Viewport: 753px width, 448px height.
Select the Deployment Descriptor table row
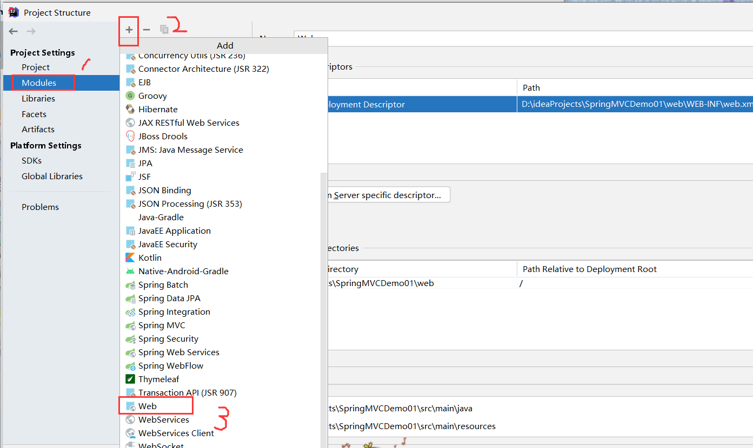[x=540, y=105]
